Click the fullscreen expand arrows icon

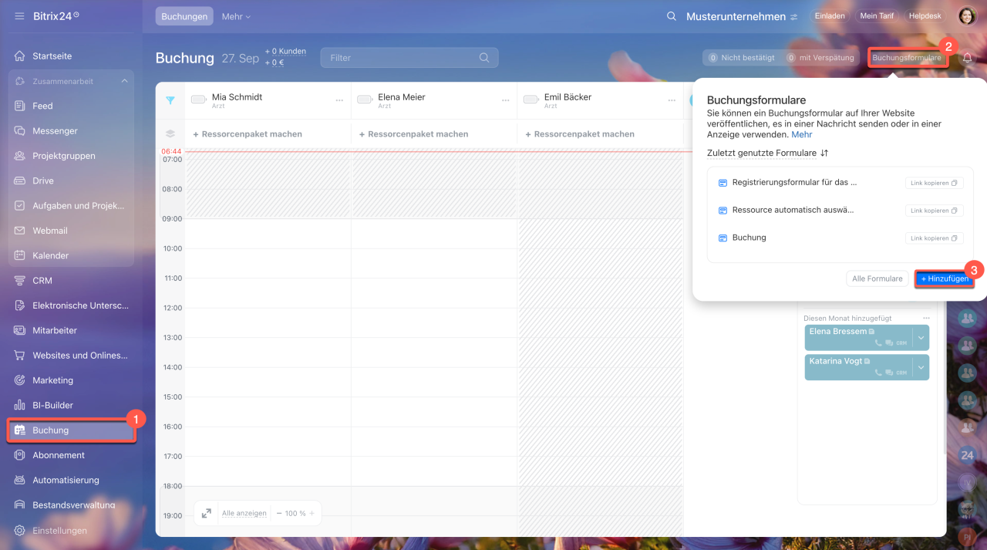207,513
